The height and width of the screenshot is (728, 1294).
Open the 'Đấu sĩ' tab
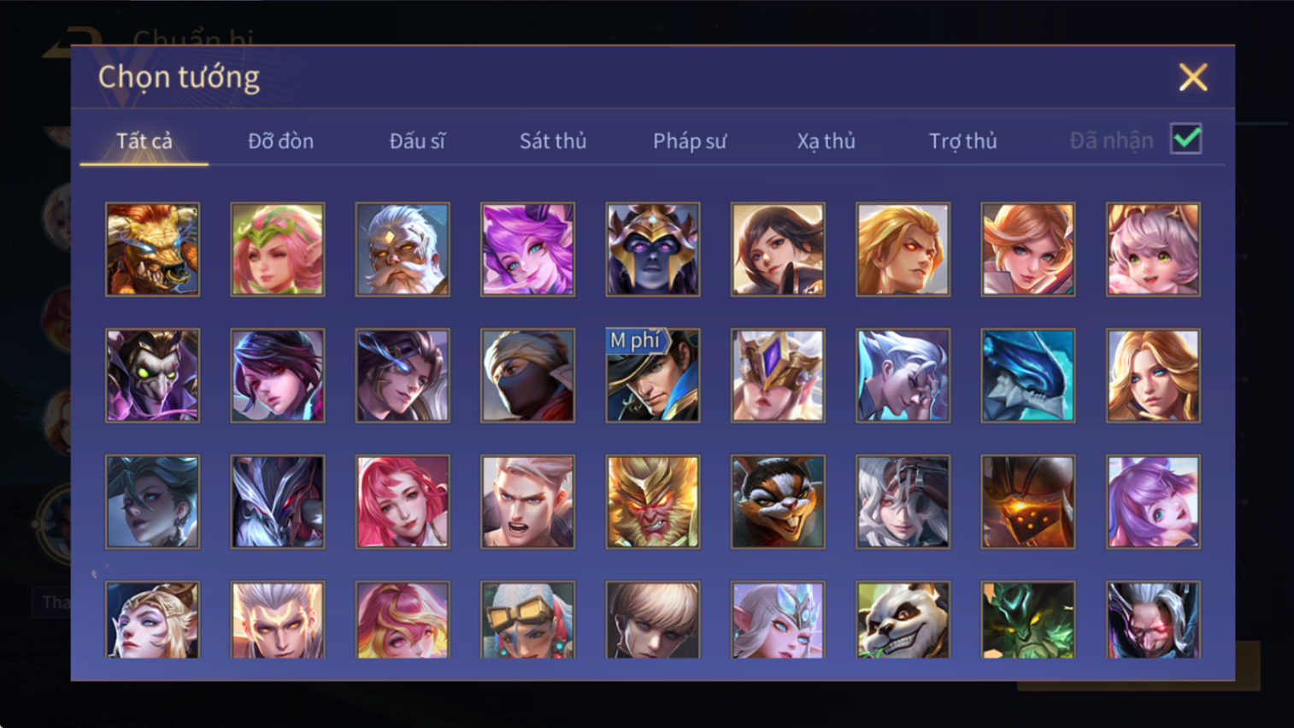point(417,141)
